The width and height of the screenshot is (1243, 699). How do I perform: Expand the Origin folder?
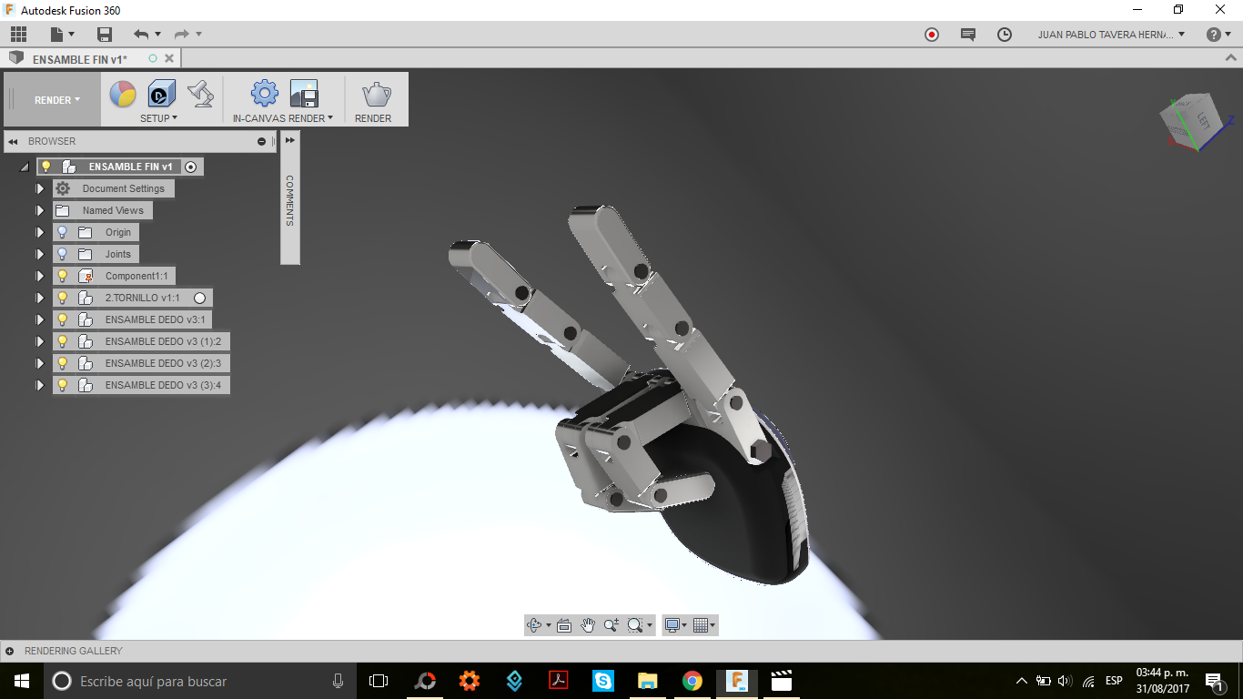pyautogui.click(x=39, y=232)
